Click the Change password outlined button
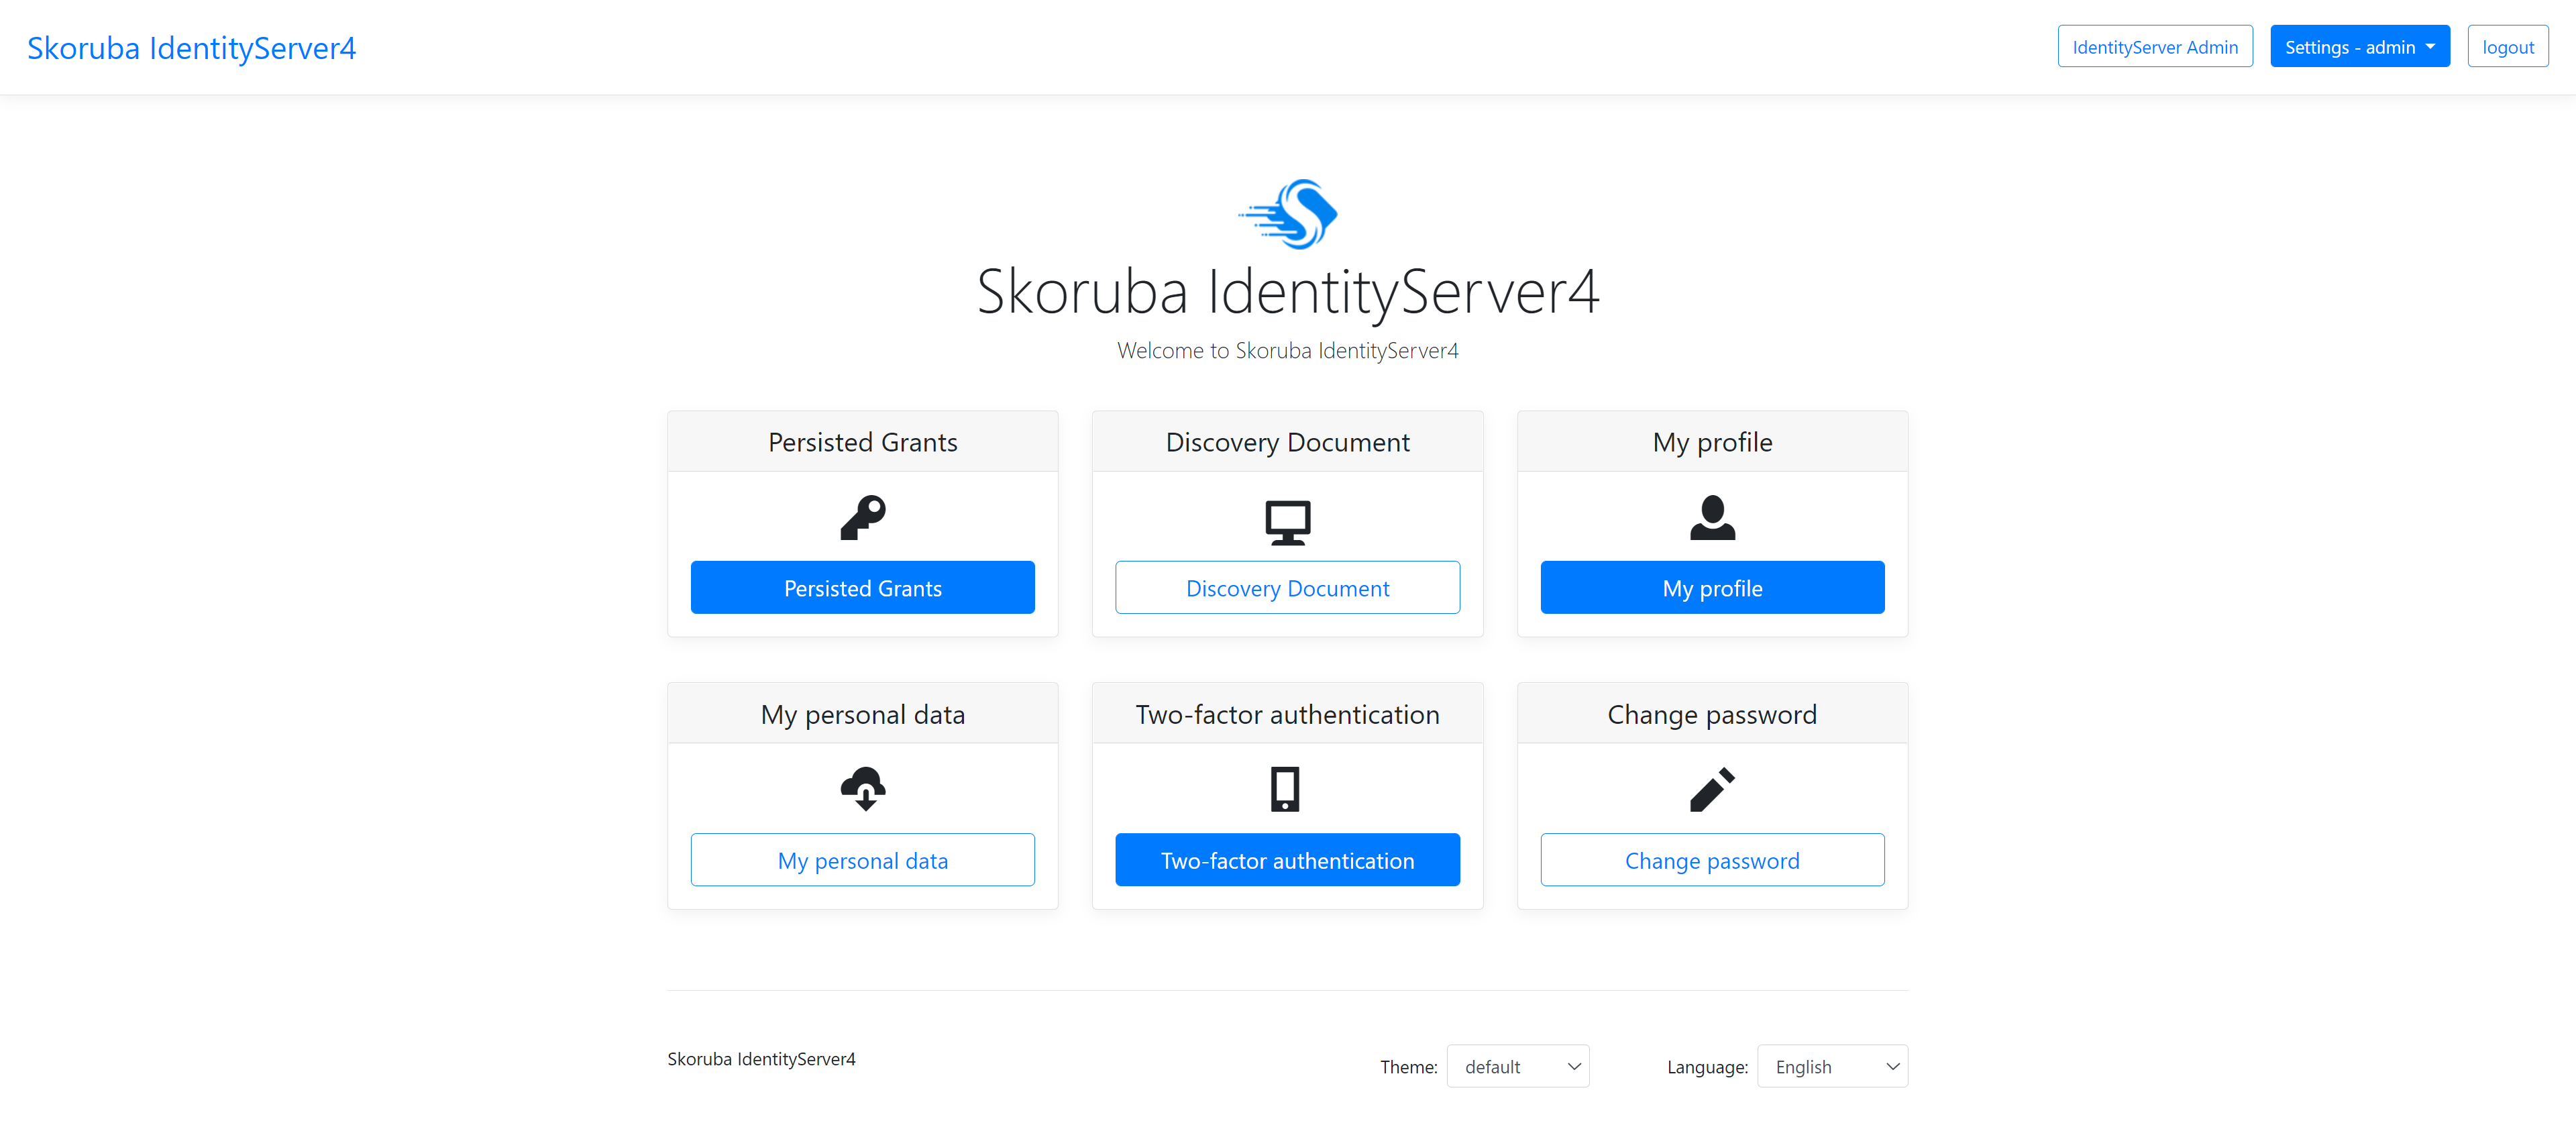This screenshot has width=2576, height=1121. pos(1712,860)
